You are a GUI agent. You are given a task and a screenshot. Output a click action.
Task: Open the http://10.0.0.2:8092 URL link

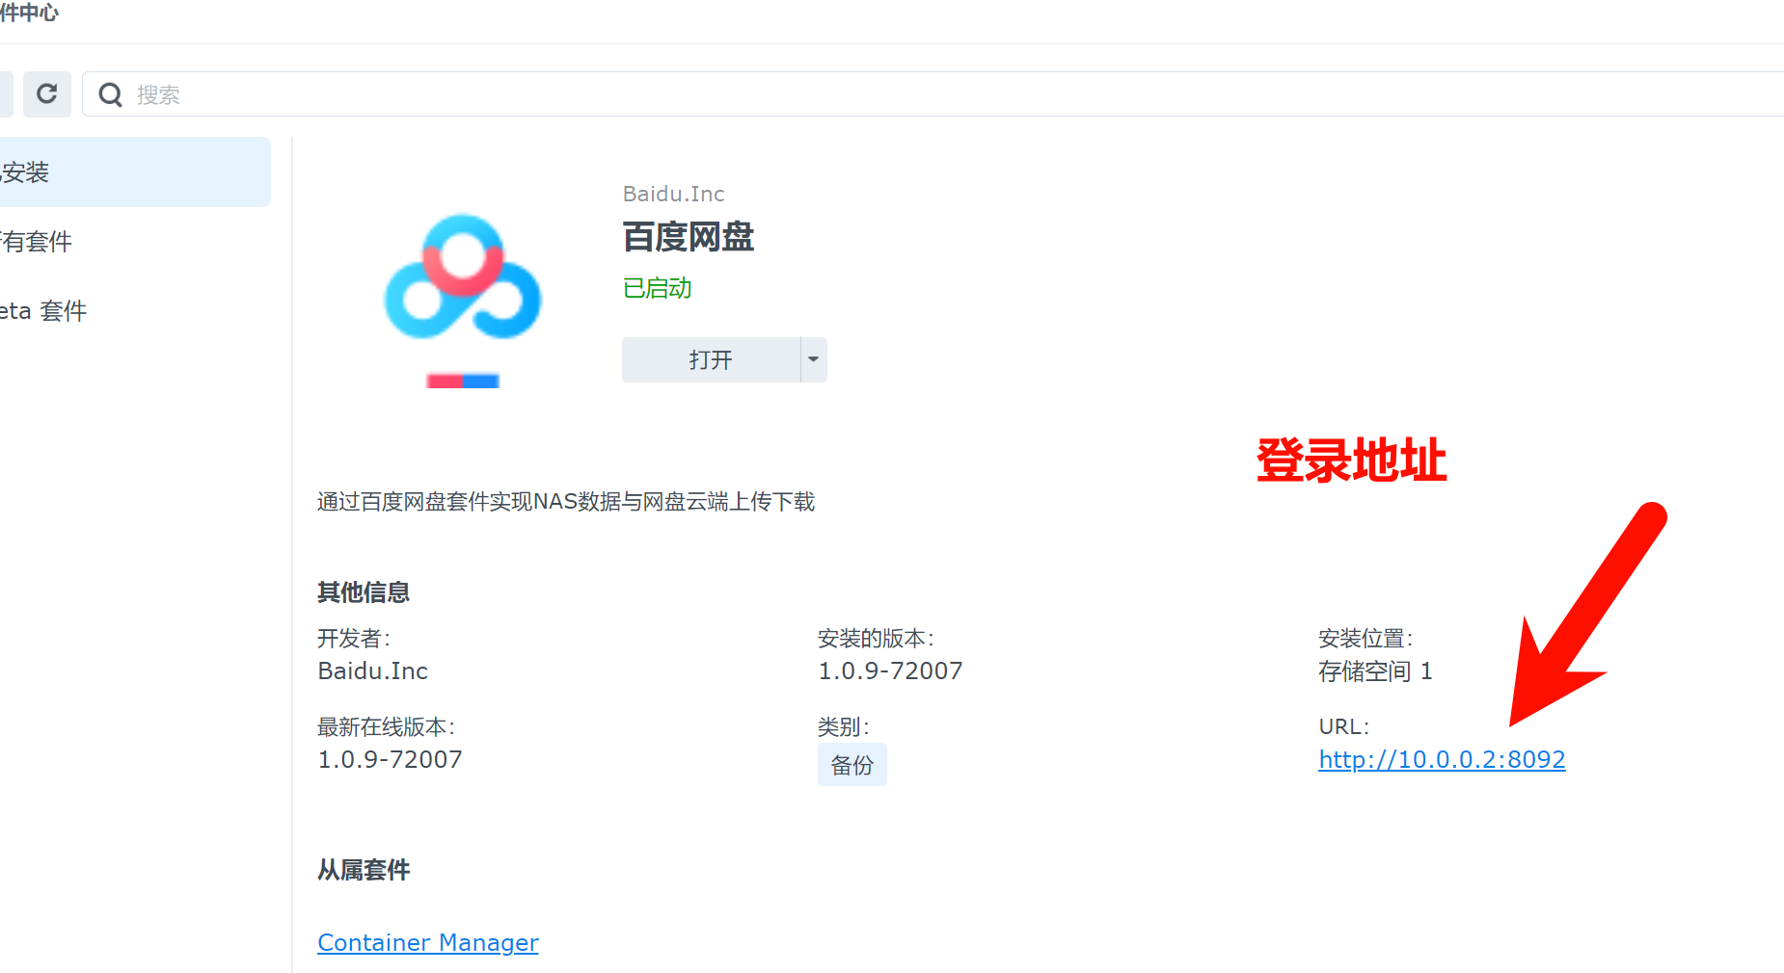click(x=1442, y=760)
